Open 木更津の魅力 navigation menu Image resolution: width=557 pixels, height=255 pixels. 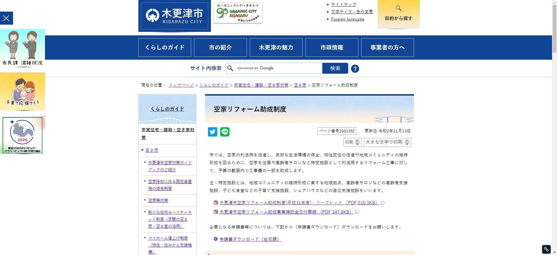[x=276, y=48]
